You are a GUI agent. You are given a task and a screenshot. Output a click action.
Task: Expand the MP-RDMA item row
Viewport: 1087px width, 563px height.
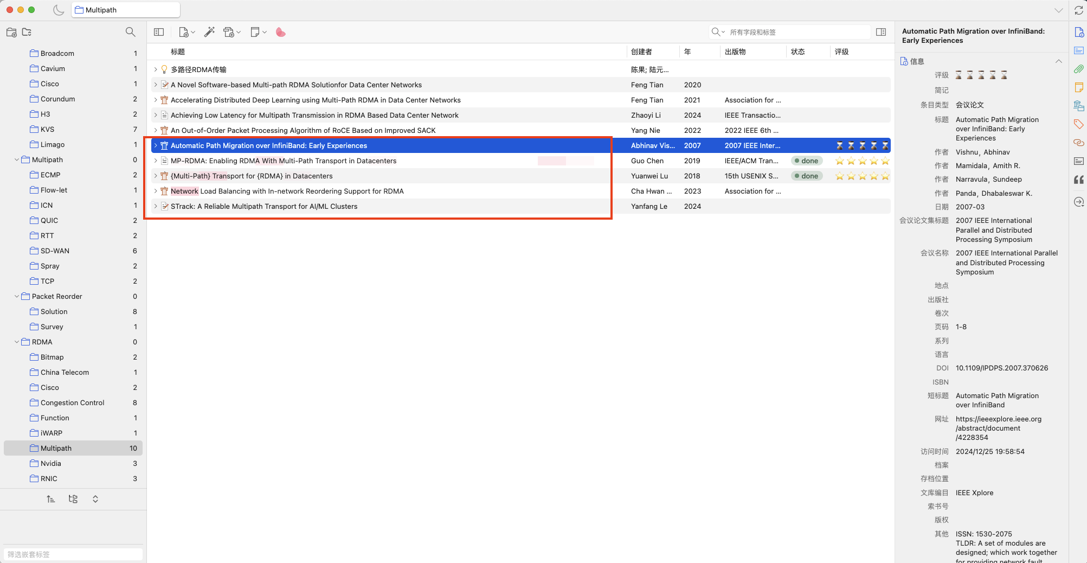[x=156, y=161]
